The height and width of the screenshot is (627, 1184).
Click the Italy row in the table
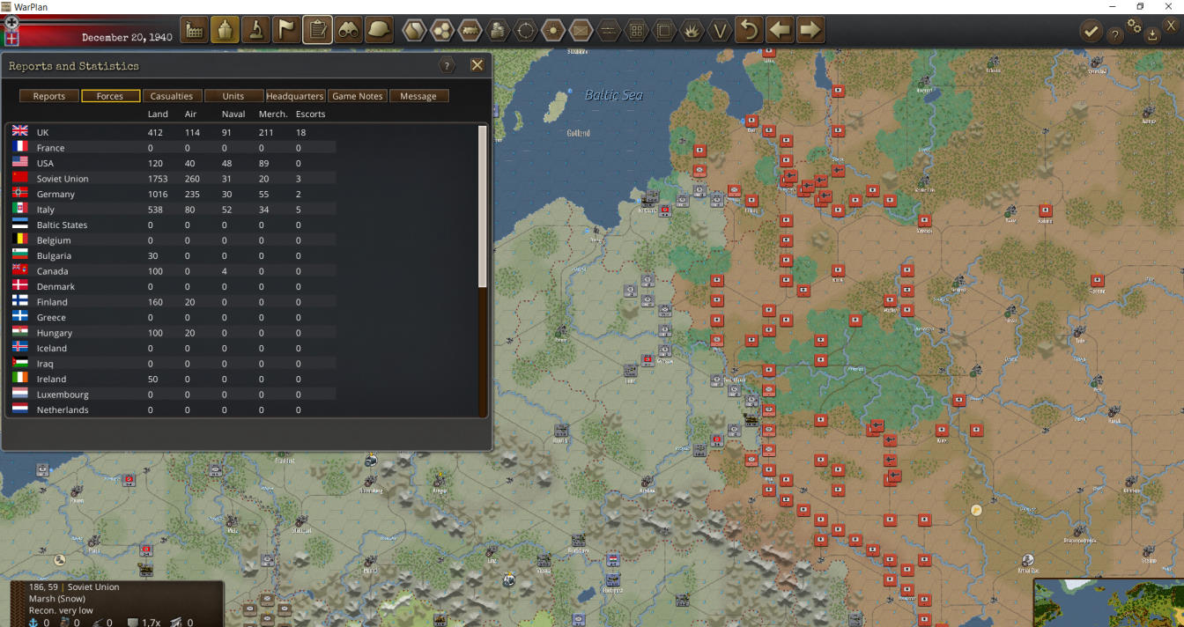pos(172,210)
